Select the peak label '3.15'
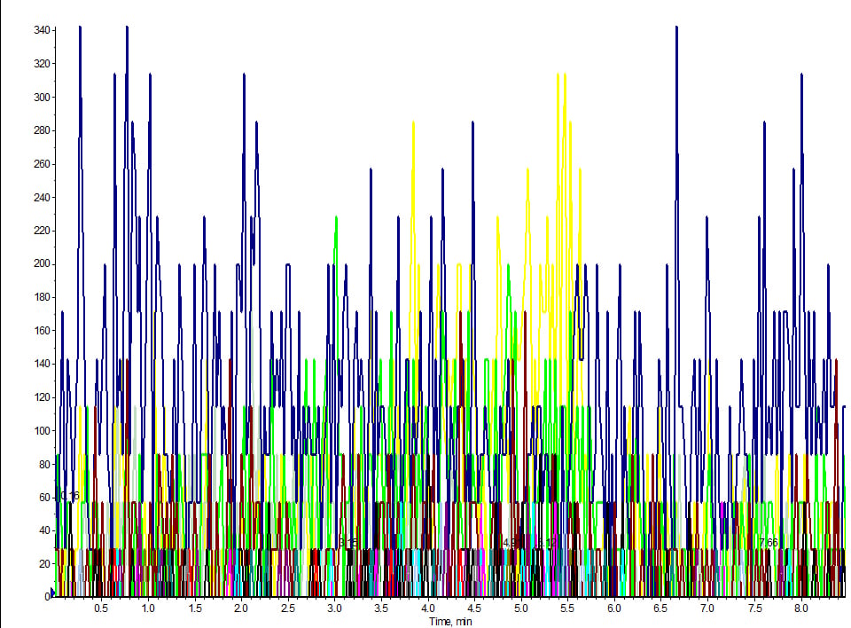 (x=347, y=542)
